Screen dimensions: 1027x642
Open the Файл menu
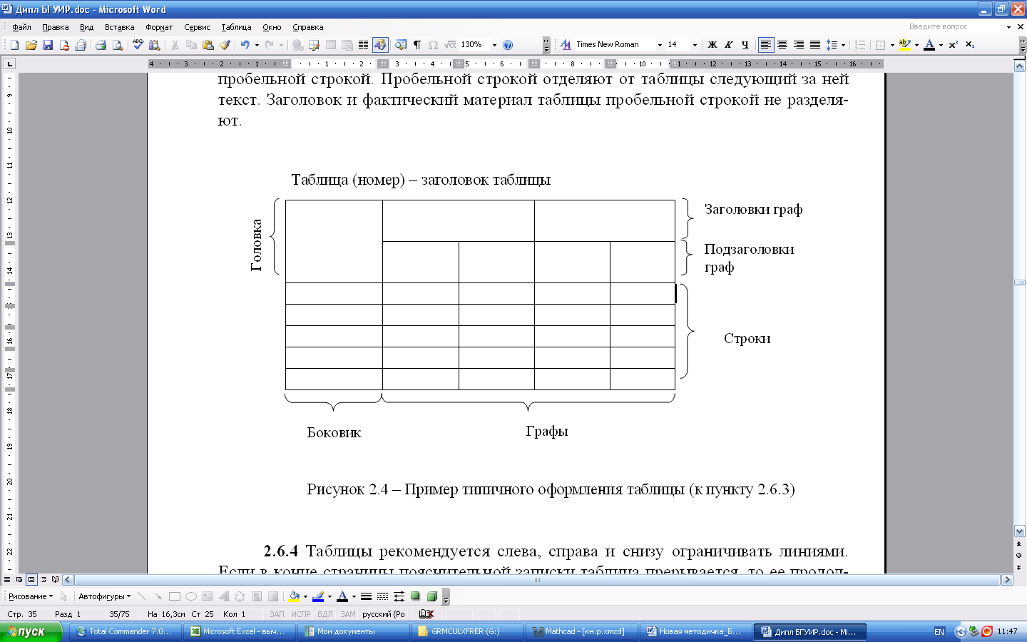[x=21, y=27]
